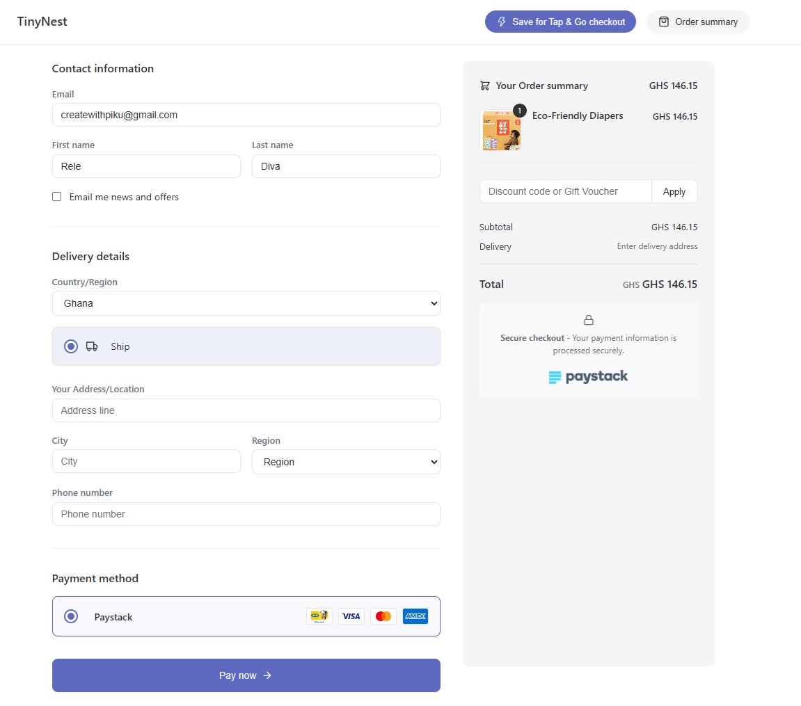Tick the Email me news and offers checkbox
Viewport: 801px width, 706px height.
click(x=56, y=197)
